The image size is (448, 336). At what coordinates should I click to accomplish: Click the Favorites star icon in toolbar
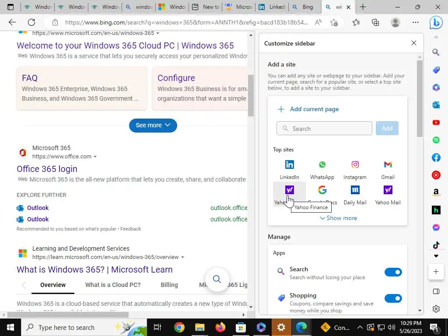pos(356,22)
